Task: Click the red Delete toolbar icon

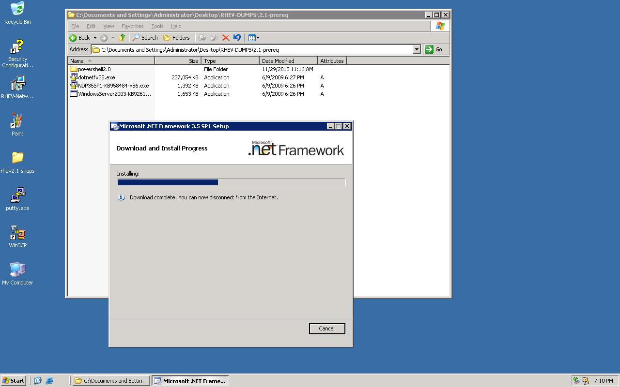Action: 225,38
